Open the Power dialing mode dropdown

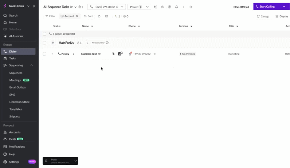[x=139, y=7]
